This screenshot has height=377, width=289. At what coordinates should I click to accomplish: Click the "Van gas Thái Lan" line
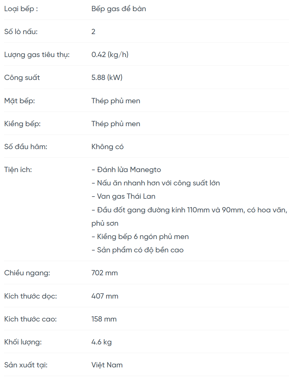[x=123, y=196]
